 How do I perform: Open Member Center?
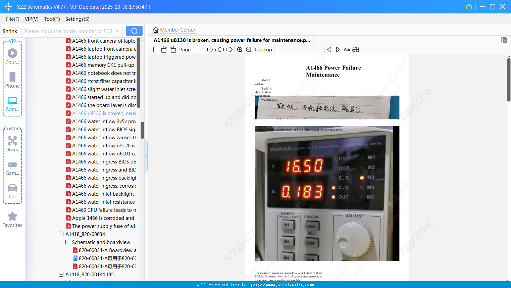174,30
